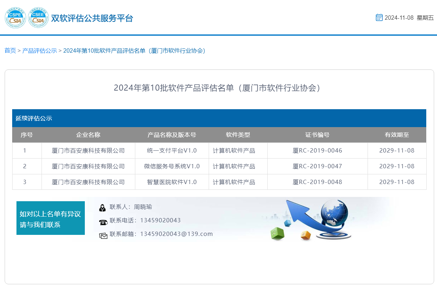This screenshot has height=290, width=437.
Task: Click the 软件类型 column header
Action: 238,135
